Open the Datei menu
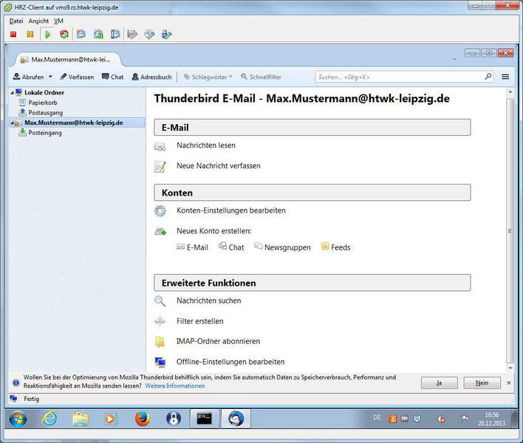Image resolution: width=523 pixels, height=443 pixels. 16,21
